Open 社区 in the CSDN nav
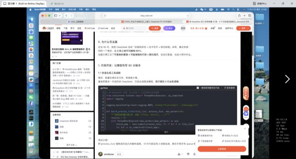 tap(79, 28)
